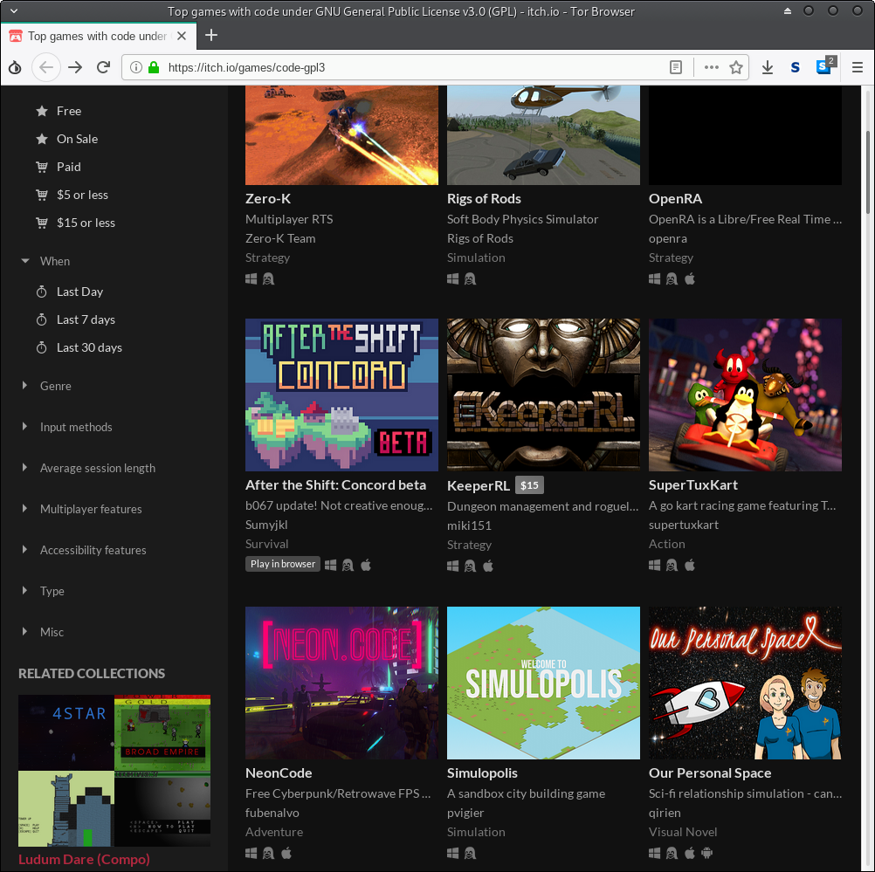
Task: Filter by Last 7 days
Action: 86,319
